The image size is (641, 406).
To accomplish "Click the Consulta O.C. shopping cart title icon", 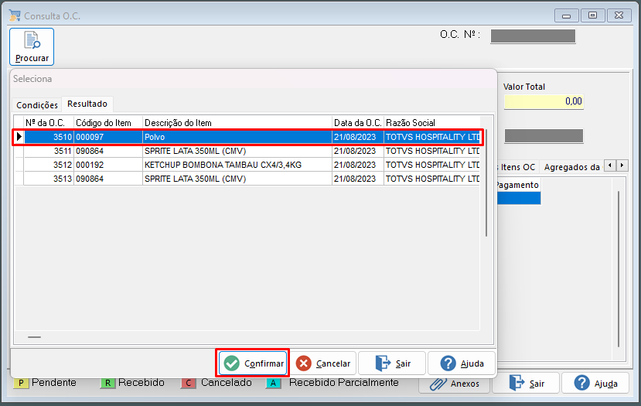I will coord(15,15).
